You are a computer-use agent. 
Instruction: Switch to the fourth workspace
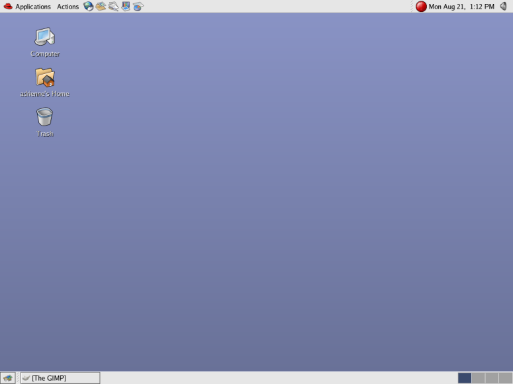[x=505, y=378]
